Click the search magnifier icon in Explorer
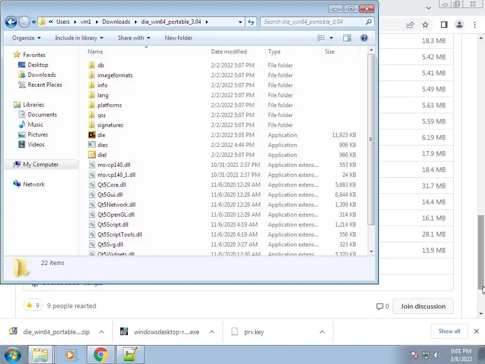485x364 pixels. [x=368, y=22]
